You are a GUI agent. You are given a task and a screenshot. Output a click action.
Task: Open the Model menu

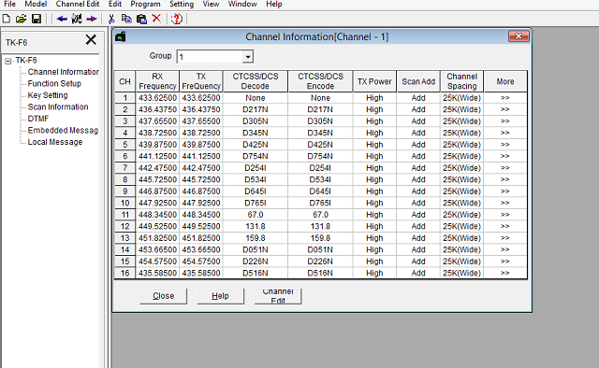tap(36, 4)
